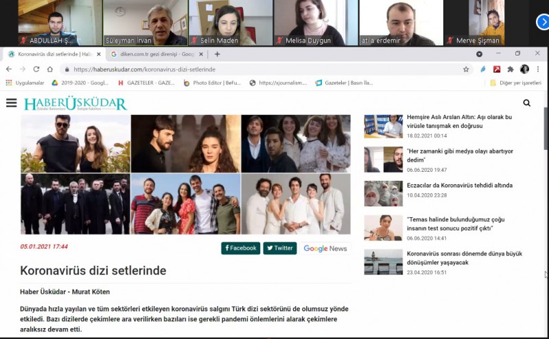Open the Eczacılar da Koronavirüs tehdidi altında article
Image resolution: width=549 pixels, height=339 pixels.
pyautogui.click(x=459, y=186)
